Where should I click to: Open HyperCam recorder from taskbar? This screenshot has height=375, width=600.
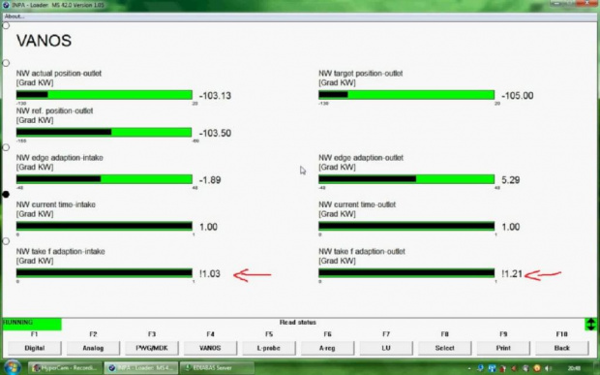pyautogui.click(x=65, y=367)
